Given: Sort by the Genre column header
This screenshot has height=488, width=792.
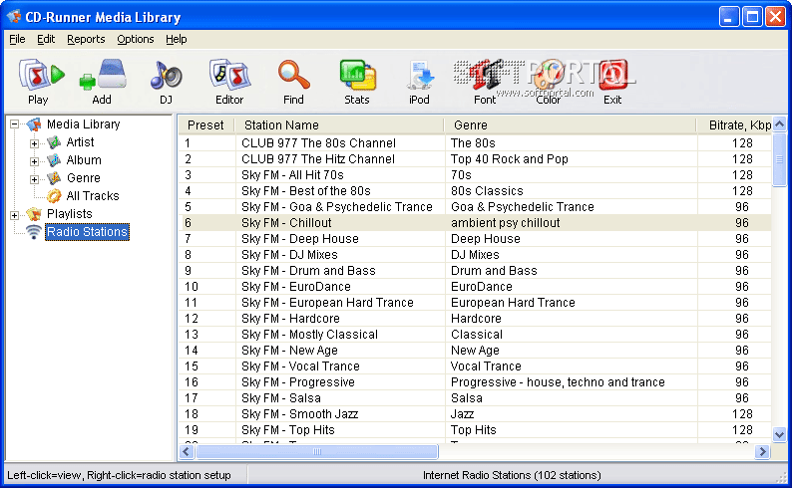Looking at the screenshot, I should 571,125.
